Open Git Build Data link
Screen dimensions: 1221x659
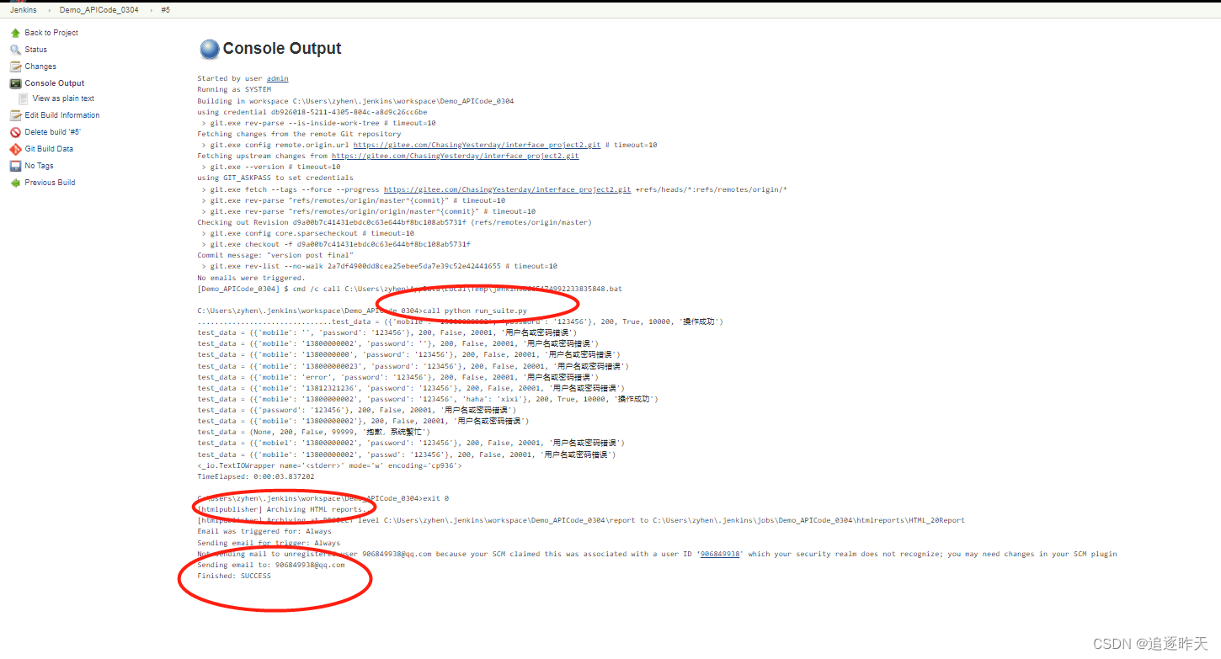coord(49,149)
